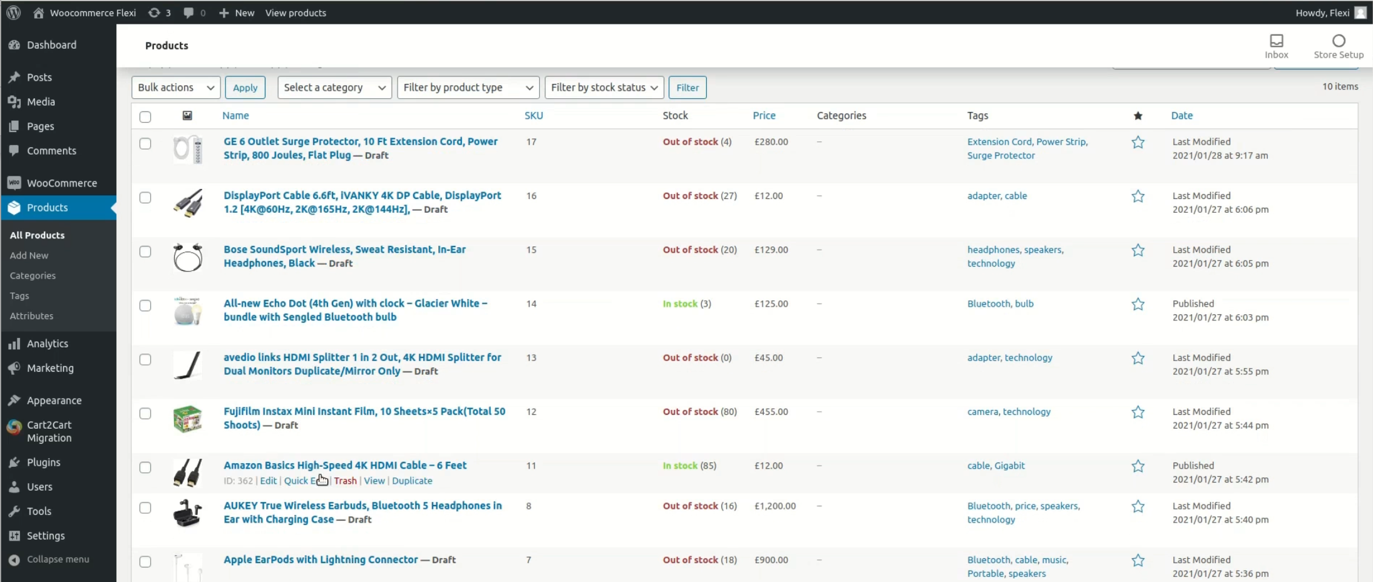This screenshot has height=582, width=1373.
Task: Click the Plugins icon in sidebar
Action: click(14, 462)
